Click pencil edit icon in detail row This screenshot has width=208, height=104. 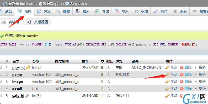pos(167,88)
